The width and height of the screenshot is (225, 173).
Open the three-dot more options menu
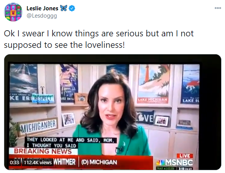(x=218, y=8)
